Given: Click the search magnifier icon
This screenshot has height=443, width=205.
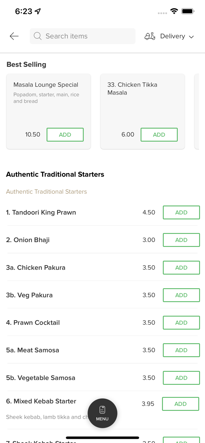Looking at the screenshot, I should tap(38, 36).
